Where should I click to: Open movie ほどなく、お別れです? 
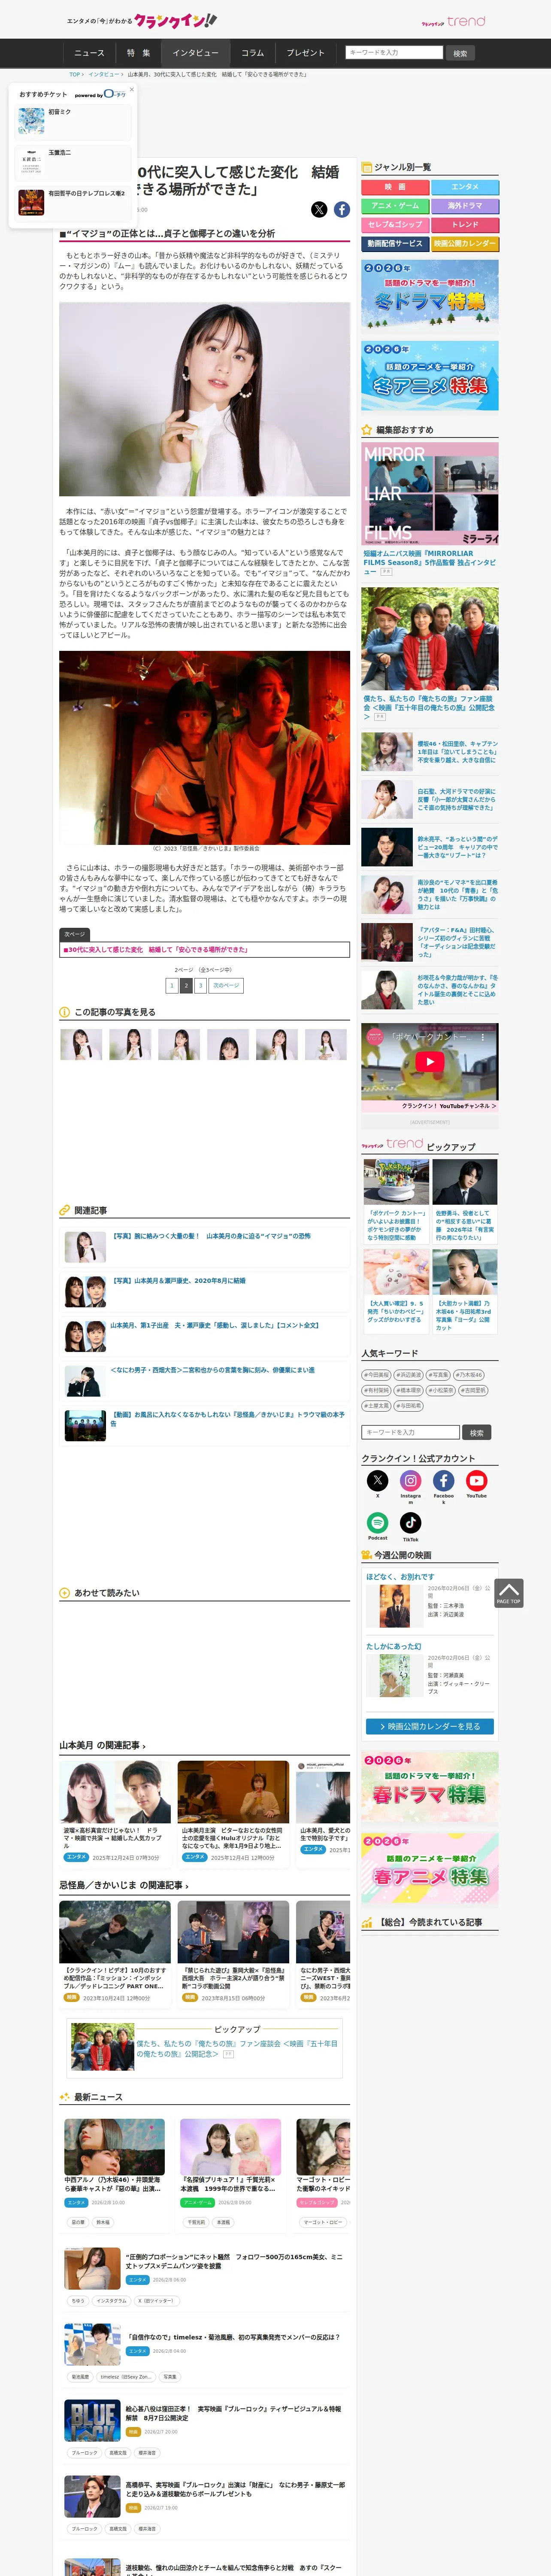[x=400, y=1577]
